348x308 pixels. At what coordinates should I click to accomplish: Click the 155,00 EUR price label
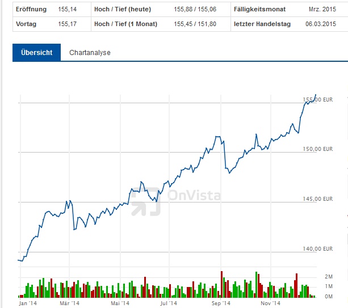pos(319,99)
